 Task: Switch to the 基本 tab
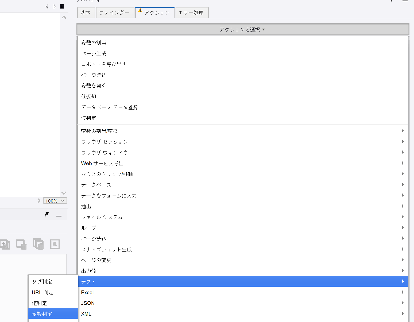(86, 13)
